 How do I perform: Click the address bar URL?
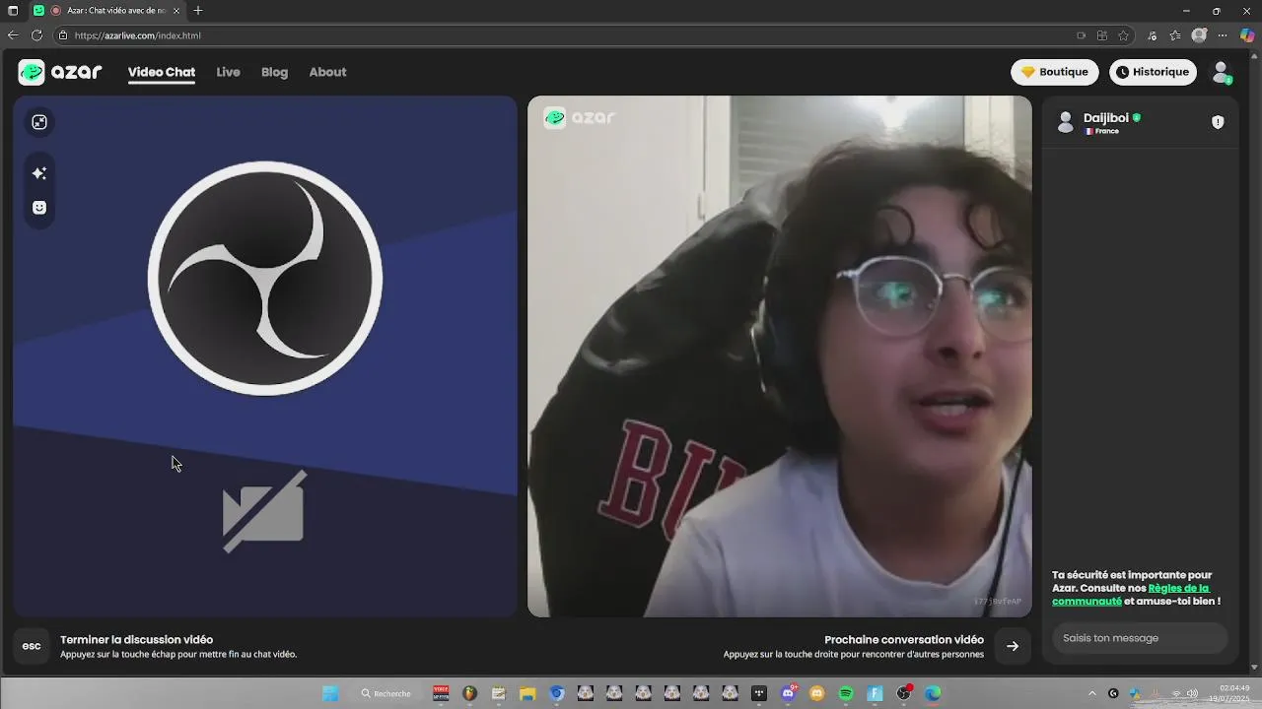[137, 35]
